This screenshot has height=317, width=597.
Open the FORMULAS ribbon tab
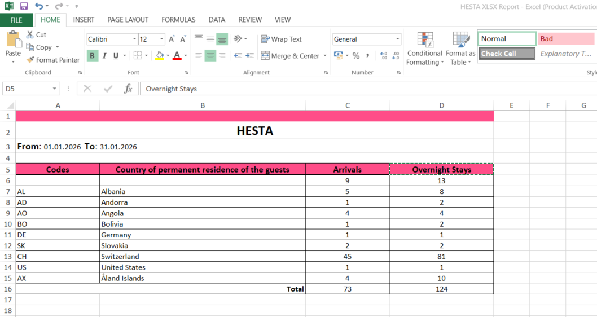coord(178,20)
